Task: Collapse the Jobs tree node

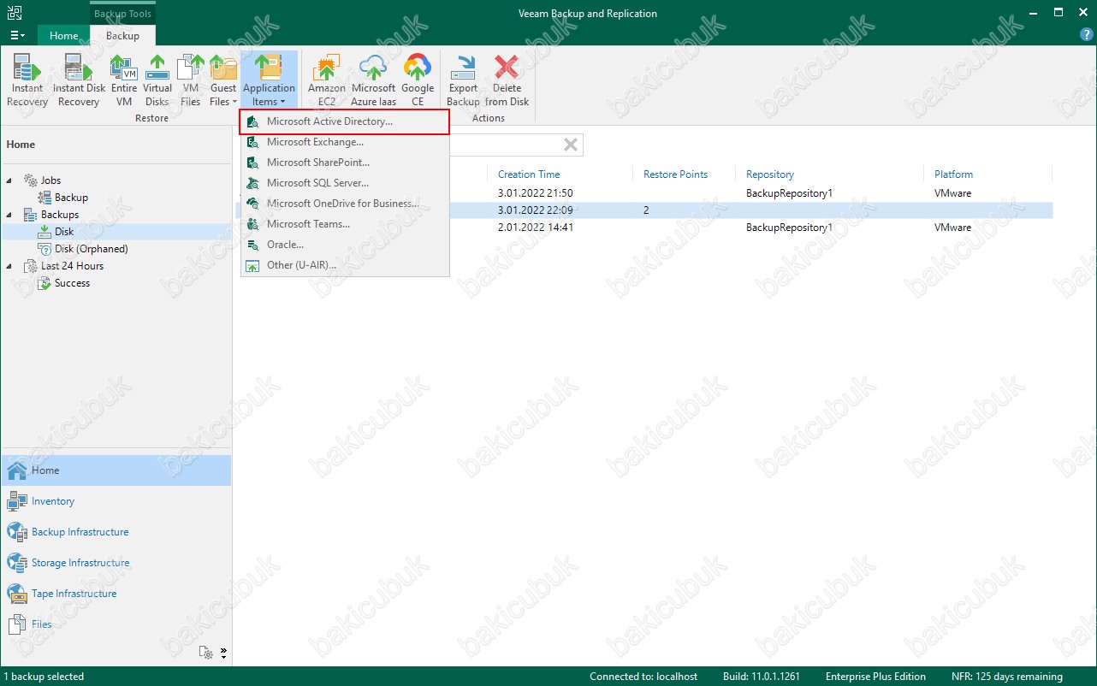Action: pos(10,180)
